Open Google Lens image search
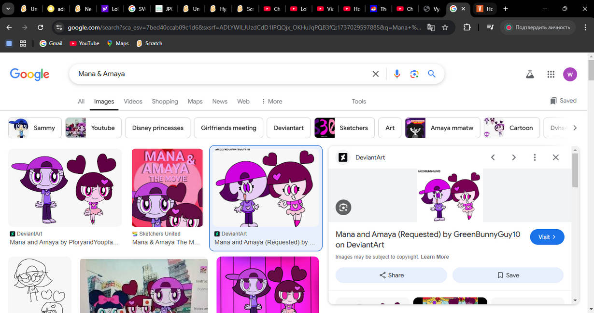This screenshot has width=594, height=313. coord(414,74)
